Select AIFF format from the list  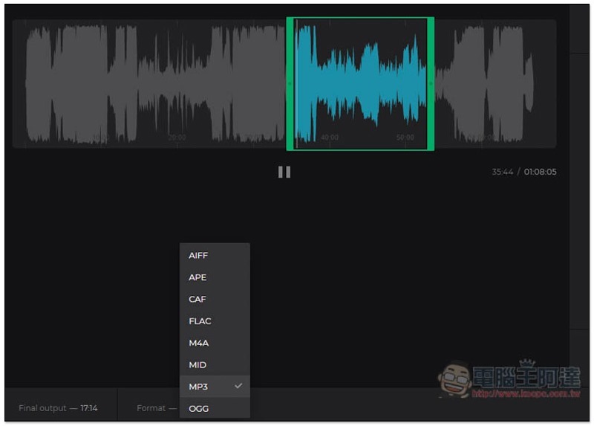click(198, 256)
